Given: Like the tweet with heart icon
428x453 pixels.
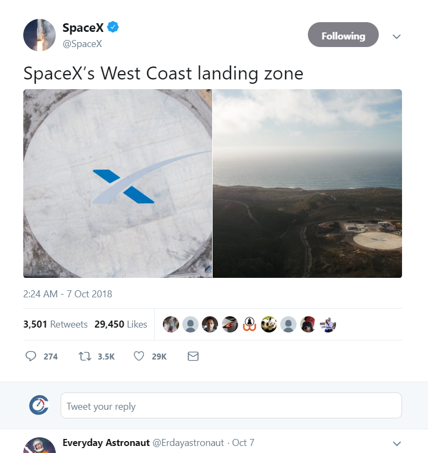Looking at the screenshot, I should click(x=139, y=356).
